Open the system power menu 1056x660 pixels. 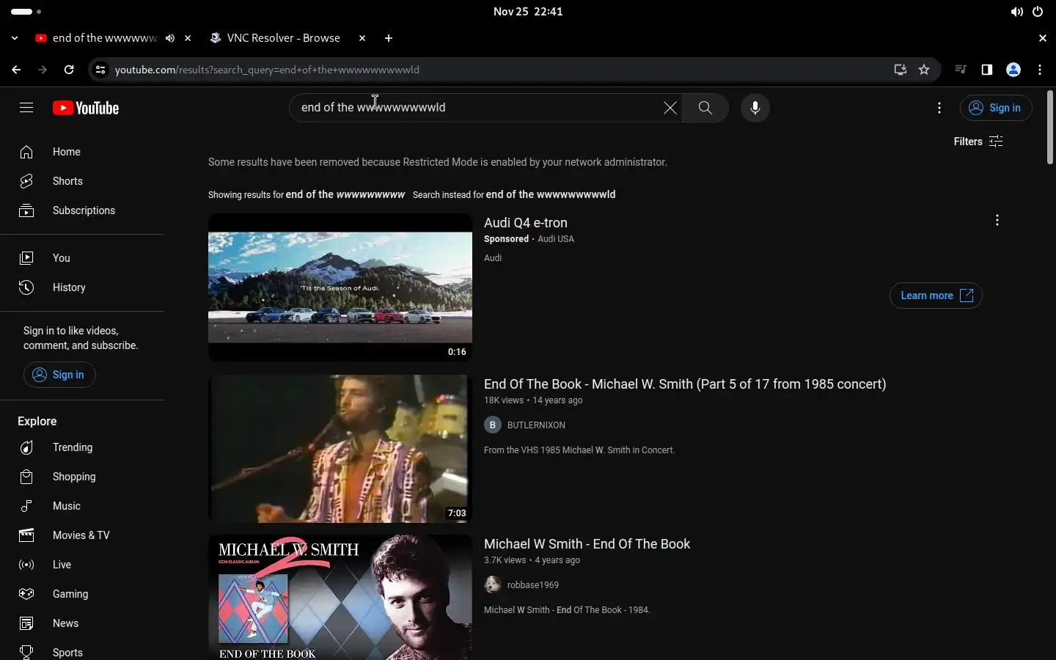pyautogui.click(x=1038, y=12)
